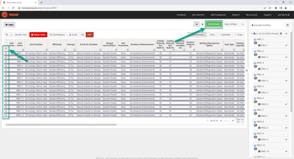294x159 pixels.
Task: Toggle the checkbox for row PREC-12
Action: pos(6,99)
